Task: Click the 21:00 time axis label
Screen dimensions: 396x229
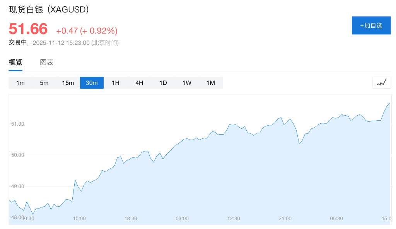Action: click(x=285, y=218)
